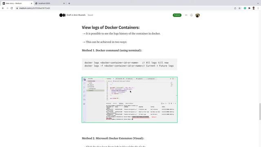This screenshot has height=147, width=261.
Task: Click the "Saved" status text
Action: 90,15
